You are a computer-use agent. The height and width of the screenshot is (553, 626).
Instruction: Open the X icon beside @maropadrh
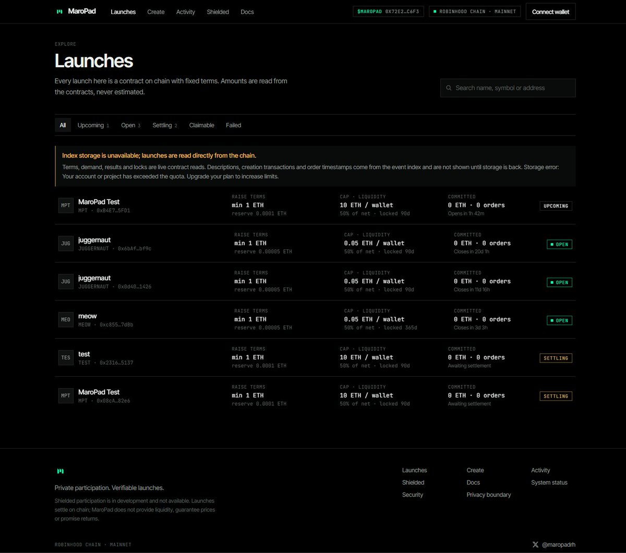click(x=535, y=544)
